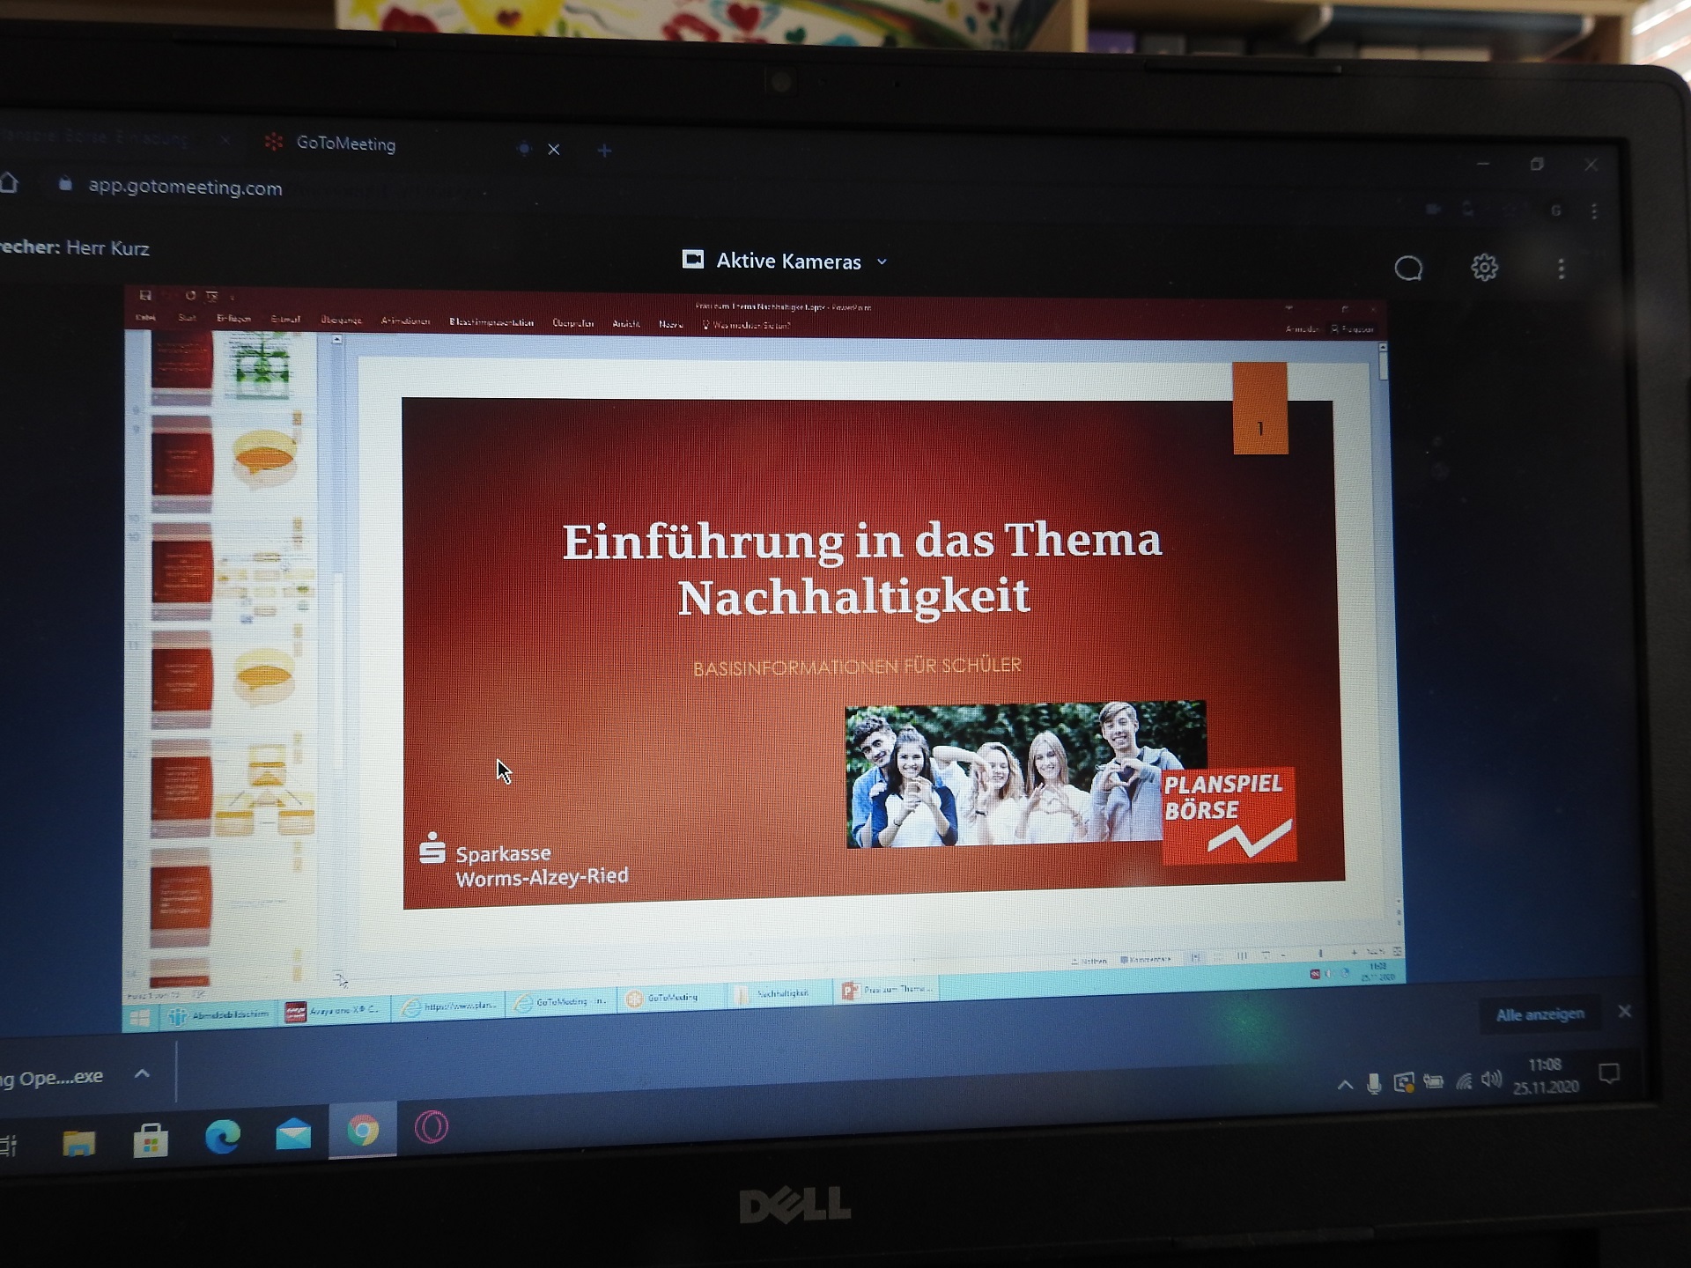Image resolution: width=1691 pixels, height=1268 pixels.
Task: Click Save icon in shared PowerPoint
Action: [145, 295]
